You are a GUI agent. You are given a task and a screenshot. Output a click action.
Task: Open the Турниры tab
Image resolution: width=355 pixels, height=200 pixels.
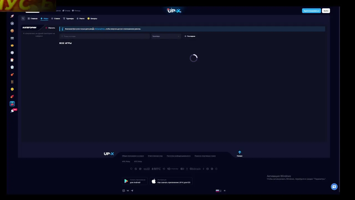69,19
